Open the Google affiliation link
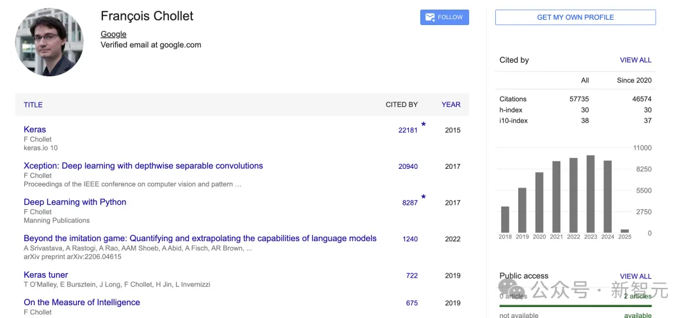The height and width of the screenshot is (318, 691). (x=113, y=35)
